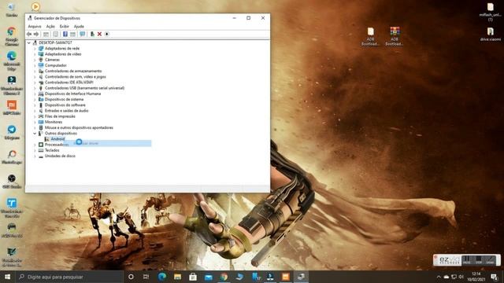
Task: Open Google Chrome desktop shortcut
Action: 12,36
